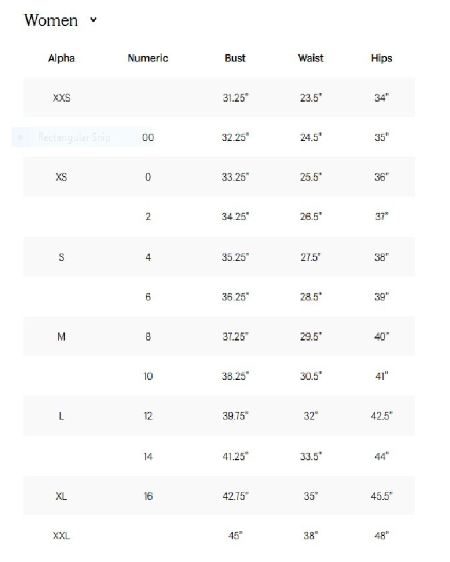The width and height of the screenshot is (450, 562).
Task: Open the Women size chart dropdown arrow
Action: click(93, 20)
